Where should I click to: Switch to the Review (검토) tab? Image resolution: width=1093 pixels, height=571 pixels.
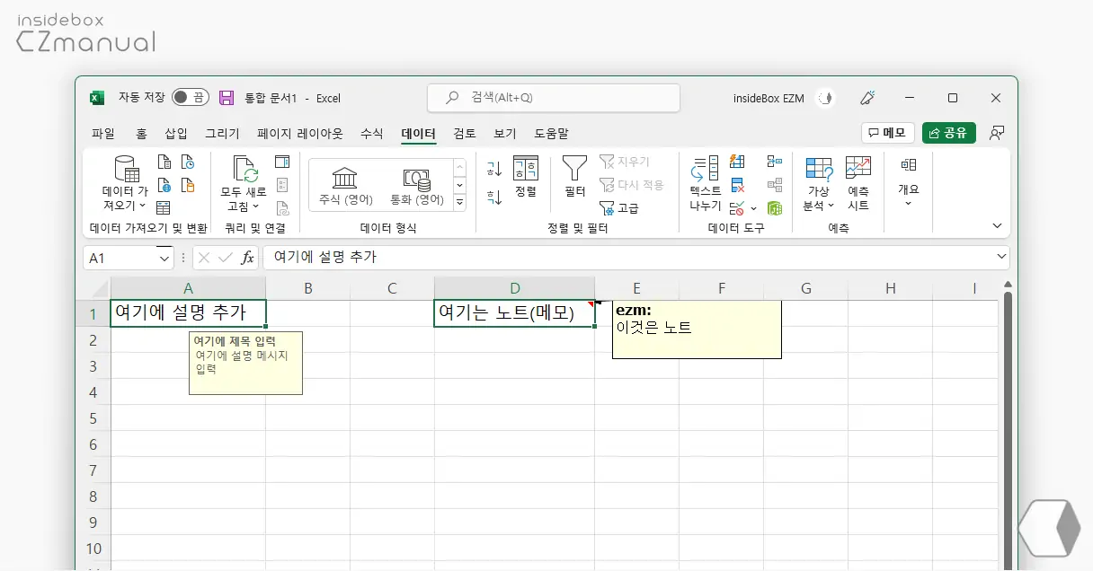465,133
